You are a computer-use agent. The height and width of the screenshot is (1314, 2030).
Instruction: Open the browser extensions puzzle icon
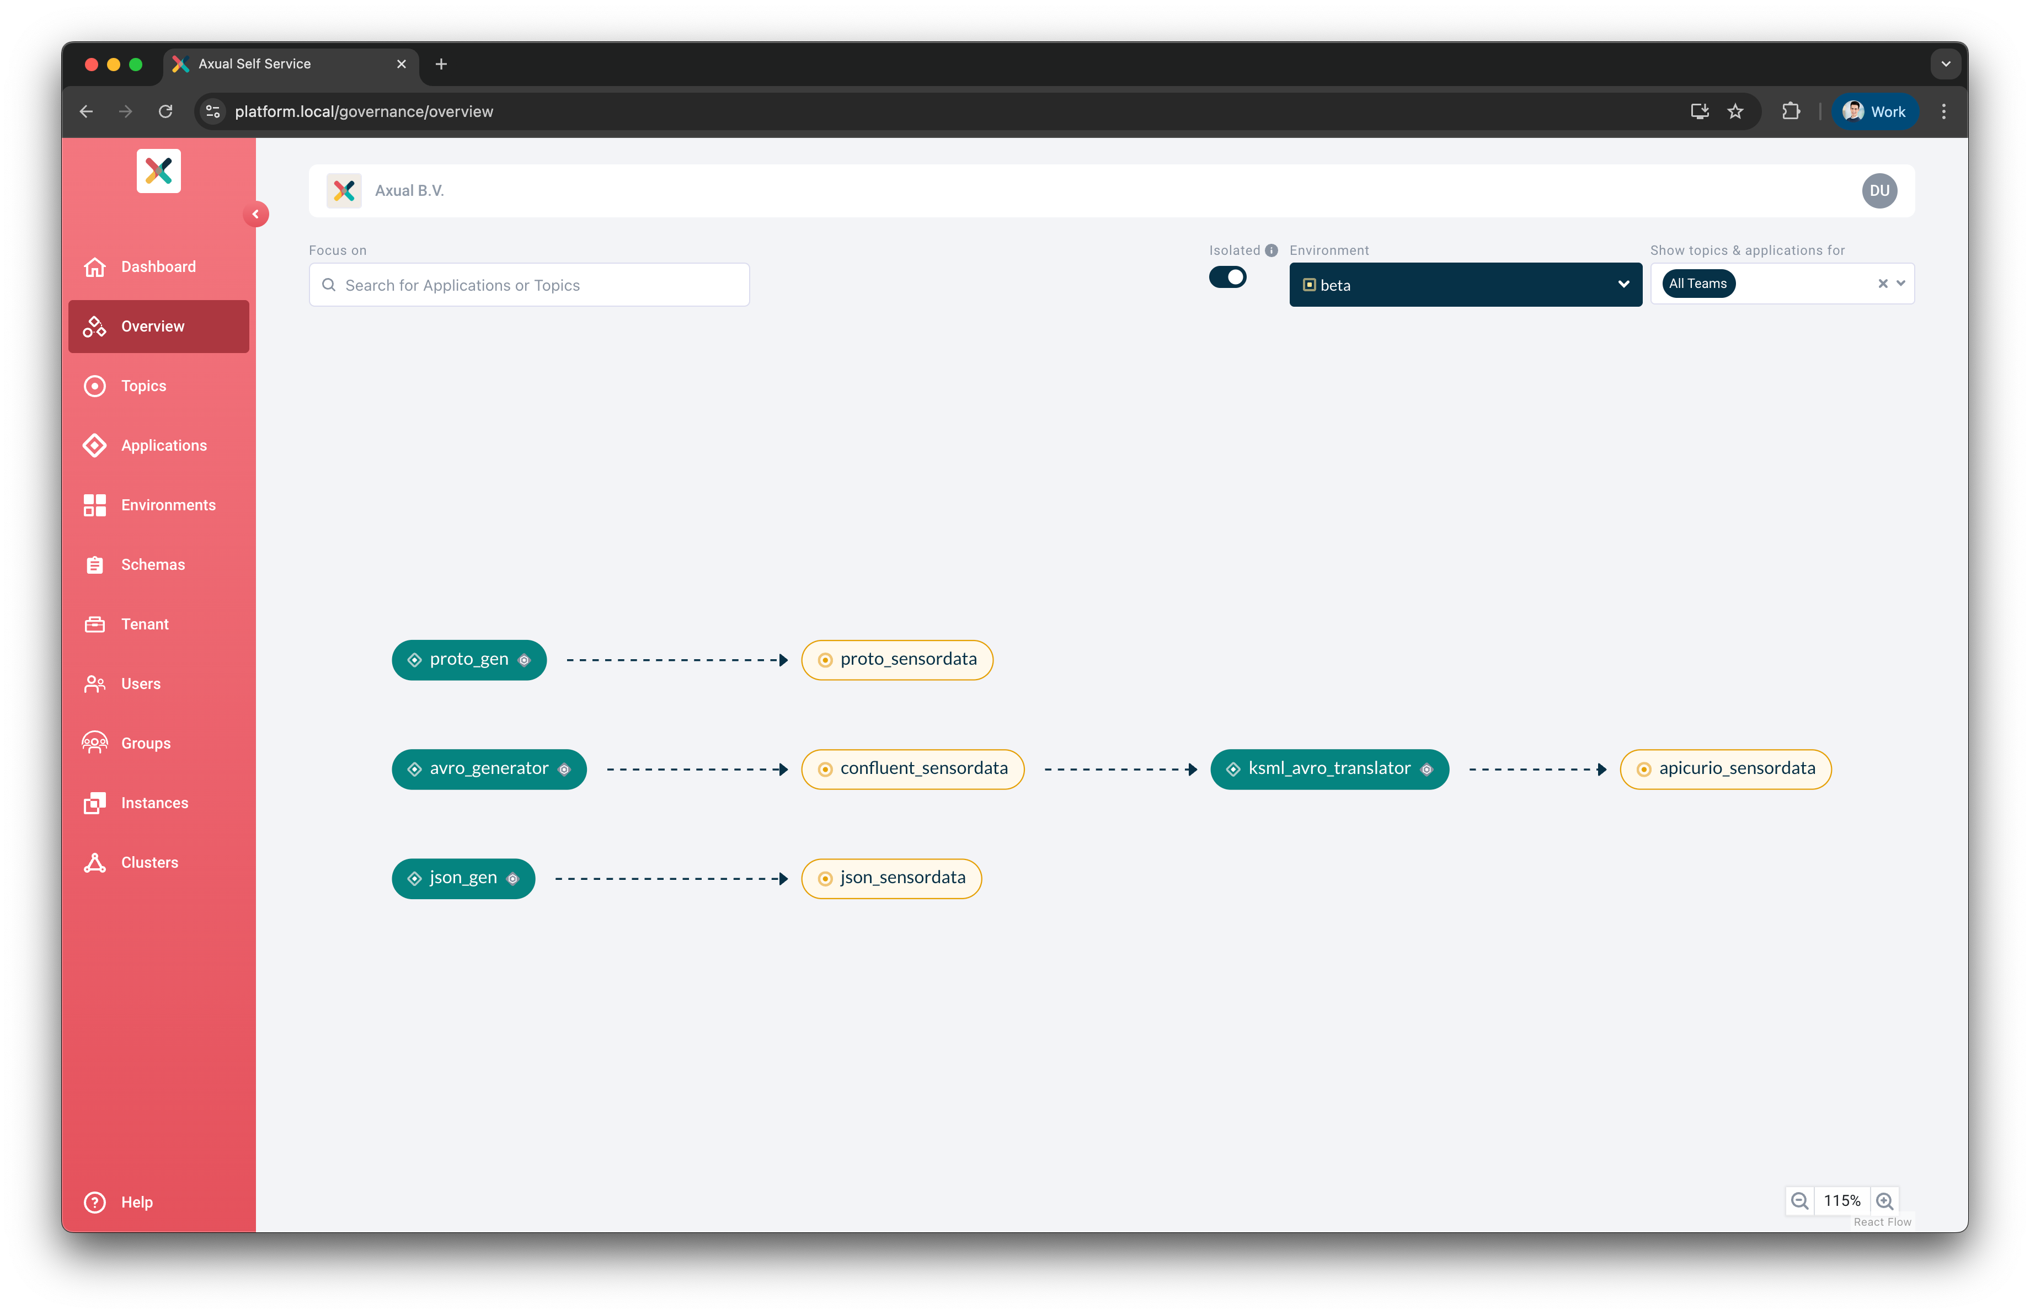point(1791,111)
